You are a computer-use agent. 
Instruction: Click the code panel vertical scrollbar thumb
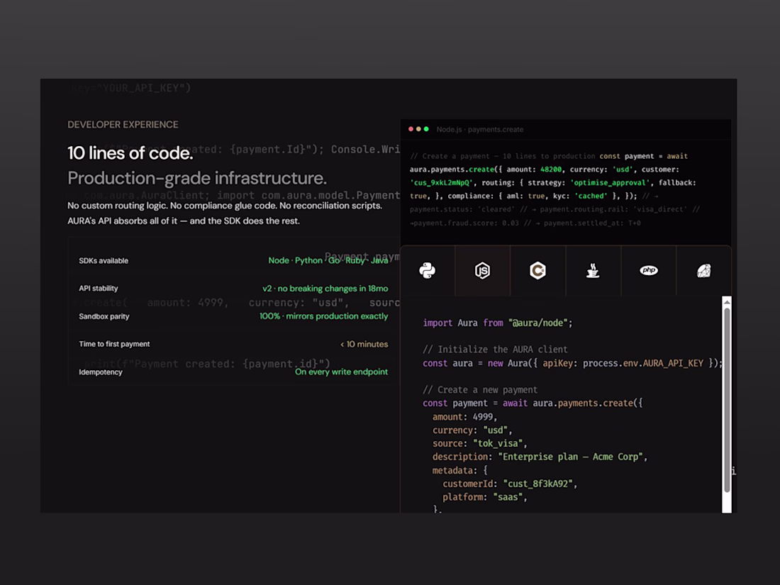[727, 400]
